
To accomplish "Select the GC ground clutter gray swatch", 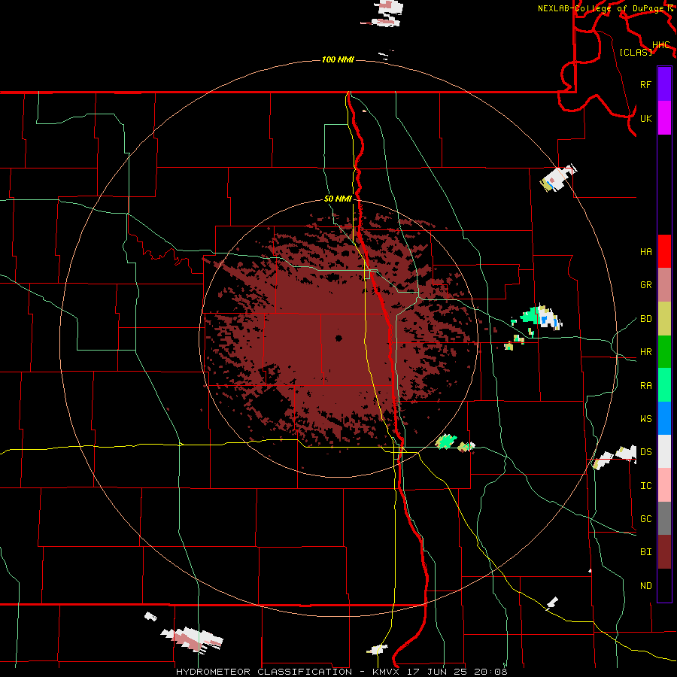I will [664, 518].
